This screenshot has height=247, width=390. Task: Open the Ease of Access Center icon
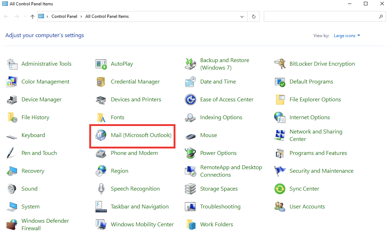tap(191, 100)
